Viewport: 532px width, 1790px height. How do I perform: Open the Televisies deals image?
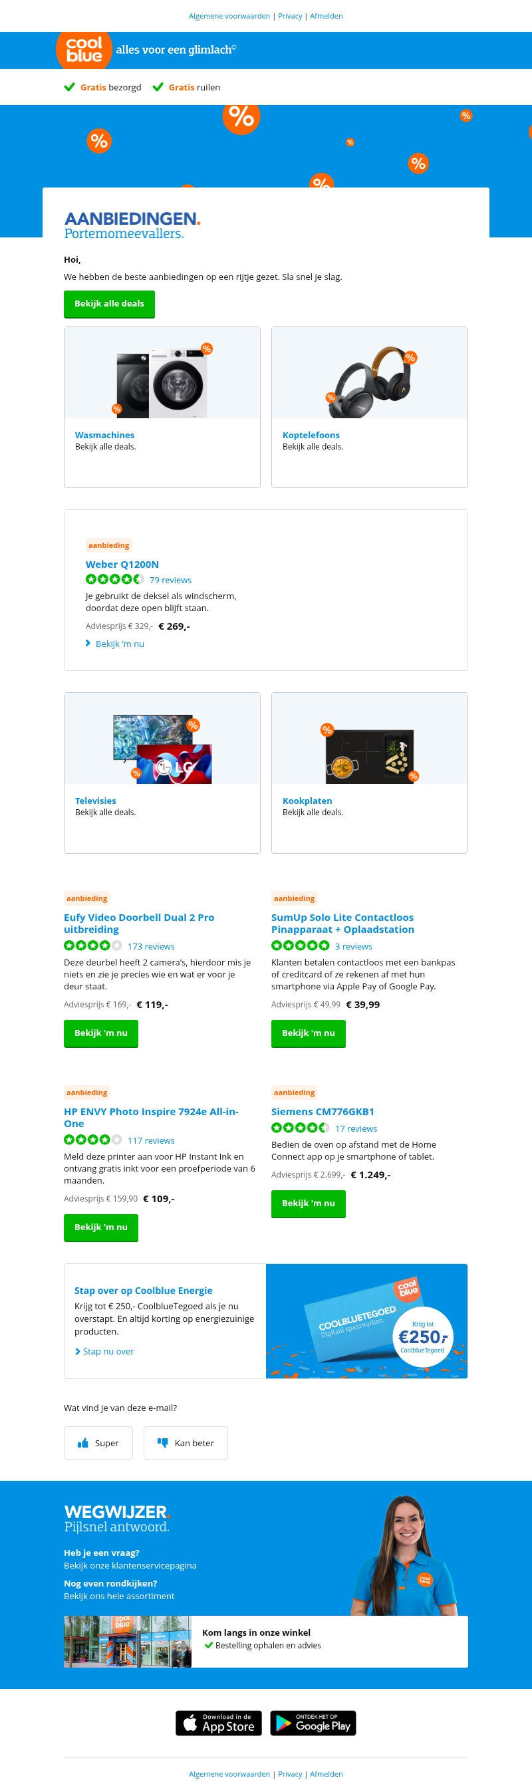click(x=162, y=739)
